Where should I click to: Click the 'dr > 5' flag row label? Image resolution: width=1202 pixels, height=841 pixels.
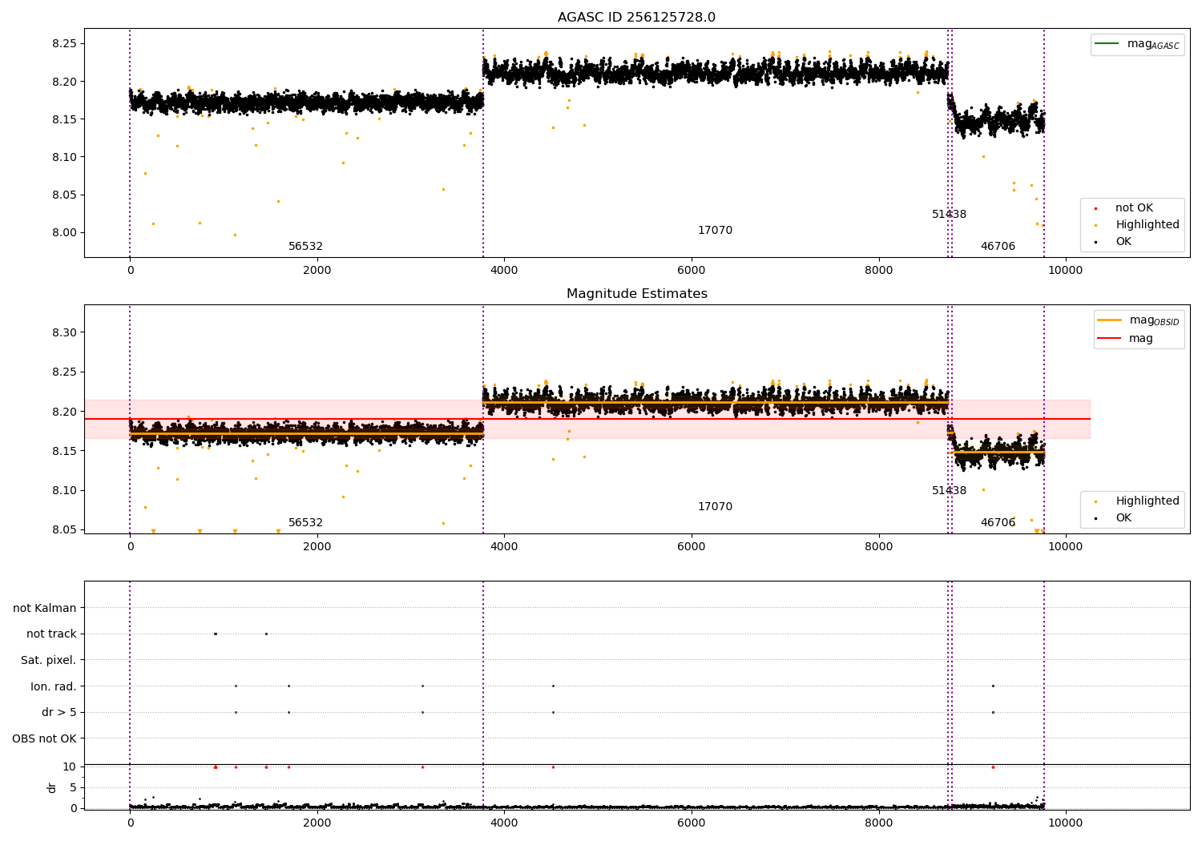(59, 713)
